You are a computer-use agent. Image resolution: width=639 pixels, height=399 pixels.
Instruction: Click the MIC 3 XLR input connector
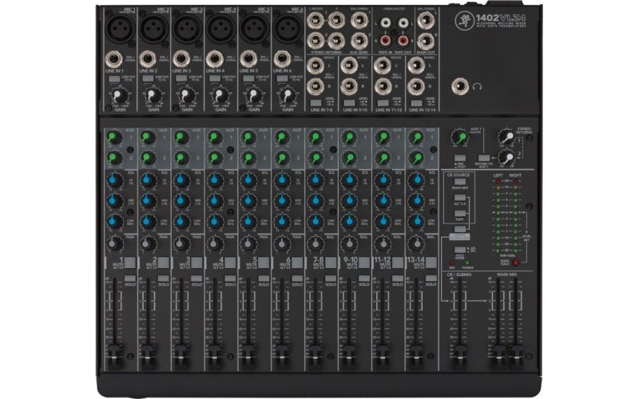point(186,30)
